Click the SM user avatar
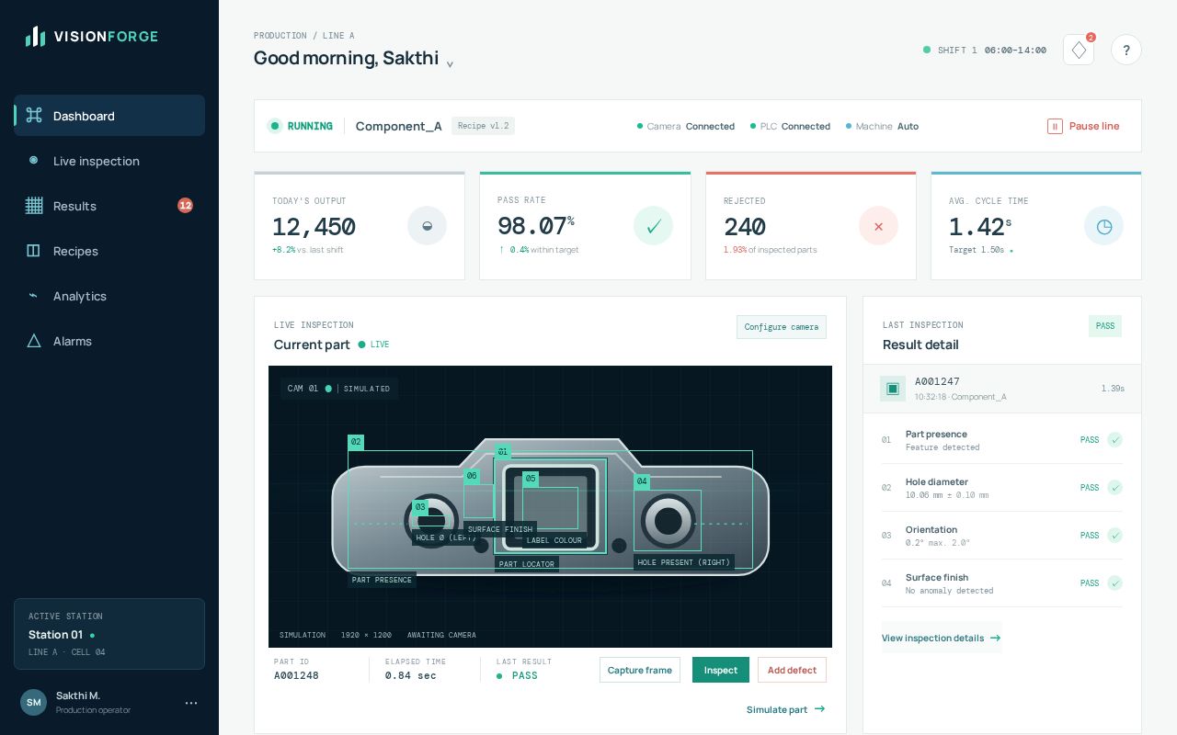This screenshot has width=1177, height=735. click(33, 703)
